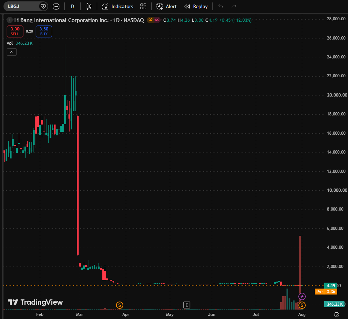
Task: Create a new Alert
Action: coord(166,6)
